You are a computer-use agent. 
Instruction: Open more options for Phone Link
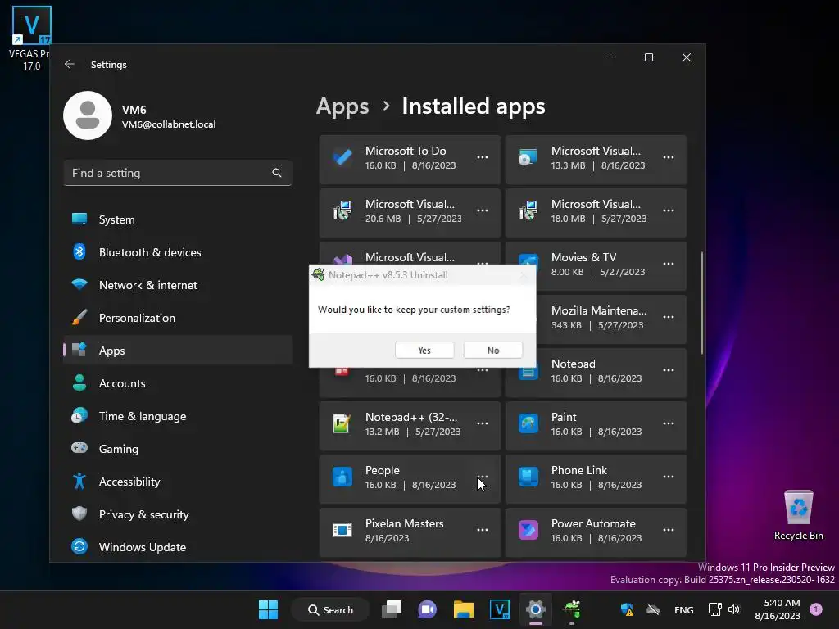(669, 477)
